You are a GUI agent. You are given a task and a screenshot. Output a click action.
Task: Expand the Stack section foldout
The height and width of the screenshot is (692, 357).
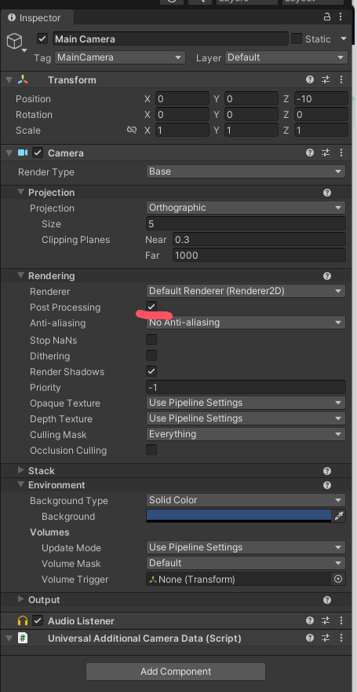point(20,470)
